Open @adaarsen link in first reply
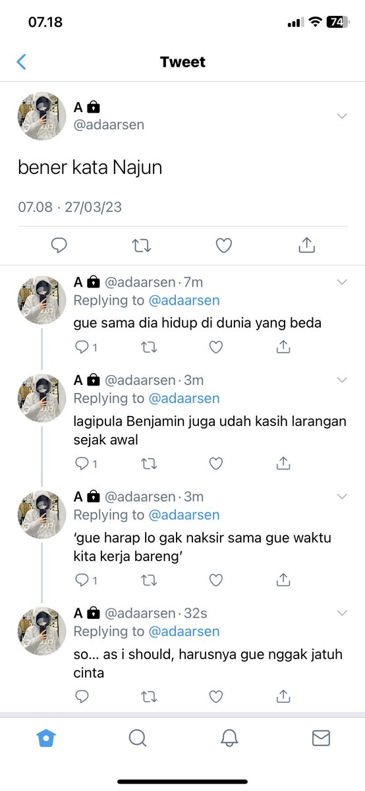The width and height of the screenshot is (365, 791). pos(184,301)
